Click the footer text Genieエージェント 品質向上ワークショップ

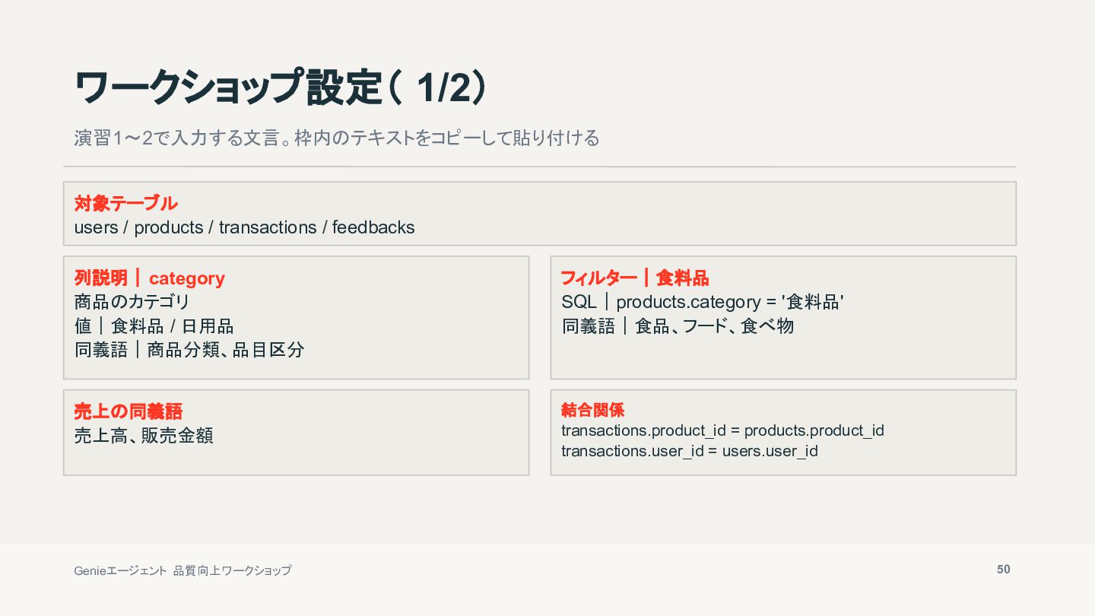coord(182,570)
